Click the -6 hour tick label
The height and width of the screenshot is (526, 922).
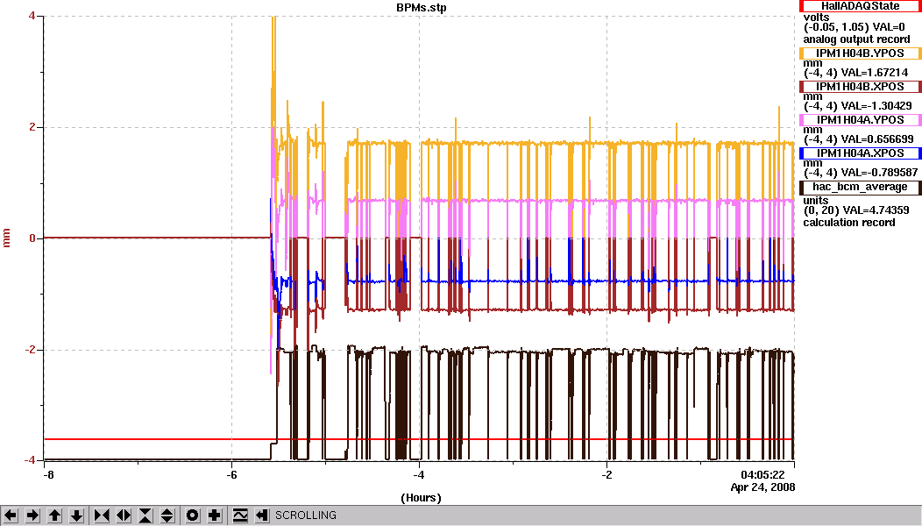[x=231, y=475]
